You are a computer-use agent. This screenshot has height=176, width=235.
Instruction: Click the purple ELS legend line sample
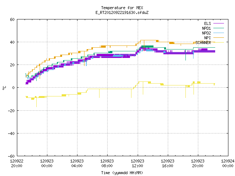[218, 23]
